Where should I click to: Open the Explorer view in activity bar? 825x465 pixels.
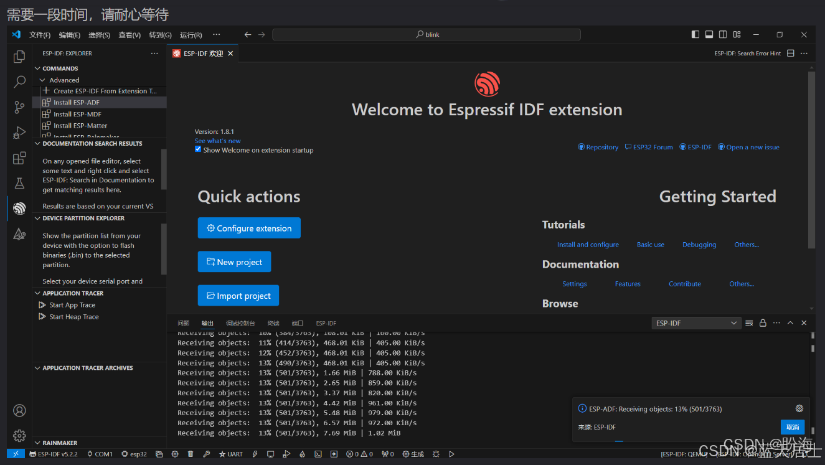tap(19, 57)
